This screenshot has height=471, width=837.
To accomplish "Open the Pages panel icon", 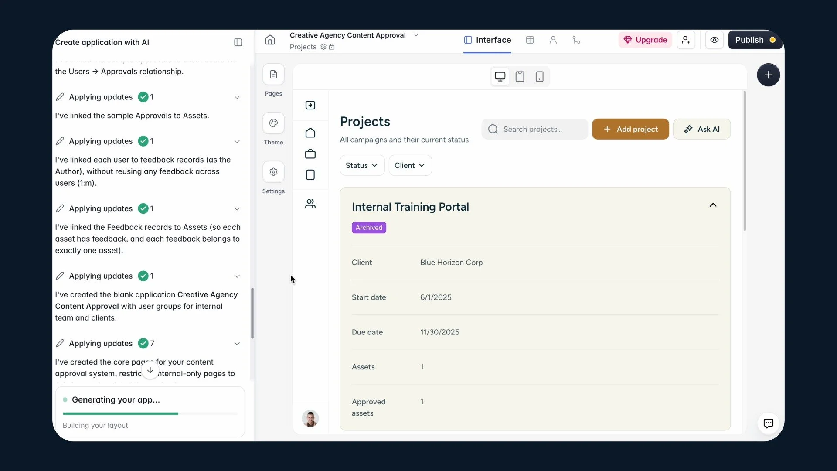I will (273, 75).
